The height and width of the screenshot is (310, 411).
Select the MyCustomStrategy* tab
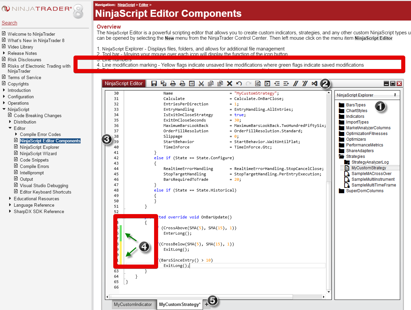click(180, 304)
